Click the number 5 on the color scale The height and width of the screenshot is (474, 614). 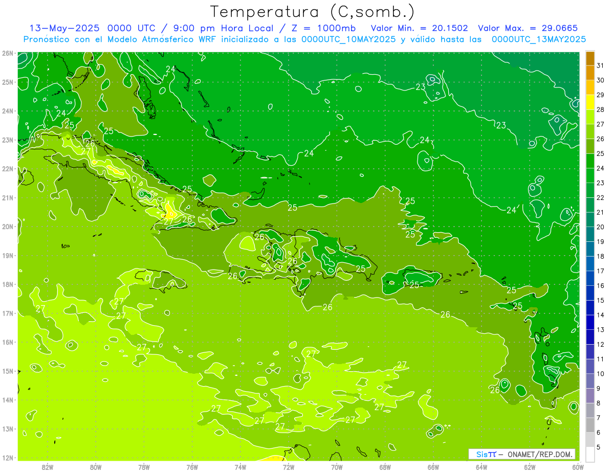tap(599, 447)
